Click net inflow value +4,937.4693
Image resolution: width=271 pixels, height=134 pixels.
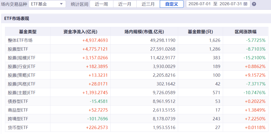[95, 40]
